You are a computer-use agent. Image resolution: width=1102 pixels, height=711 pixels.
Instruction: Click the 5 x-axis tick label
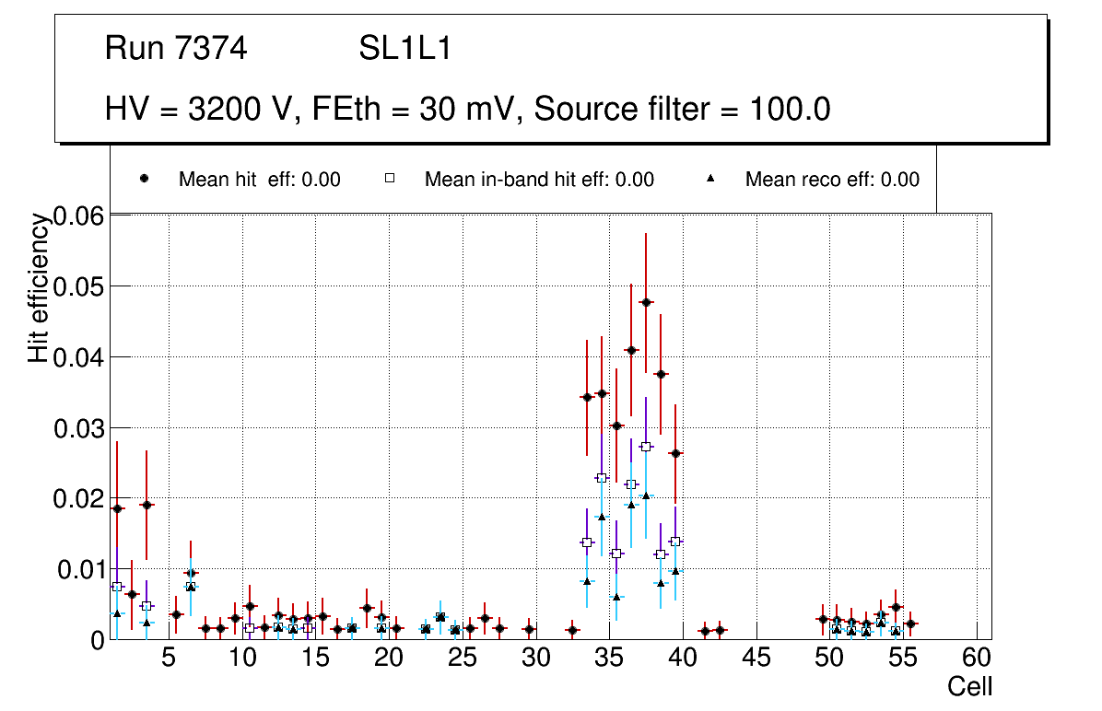pos(169,658)
